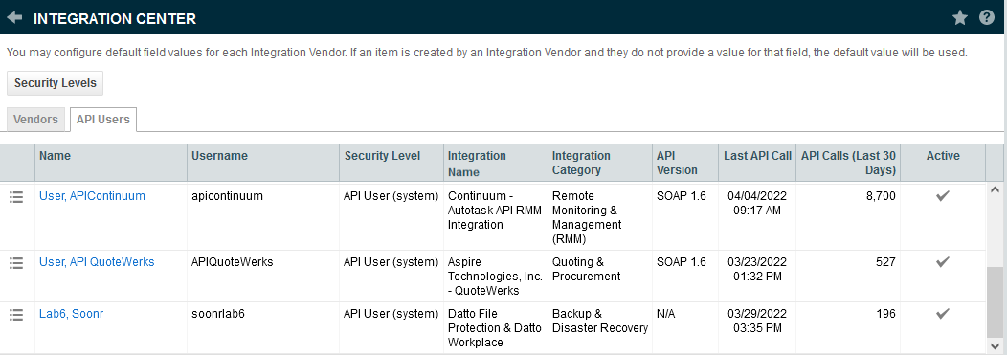Bookmark page with star icon

click(x=959, y=18)
